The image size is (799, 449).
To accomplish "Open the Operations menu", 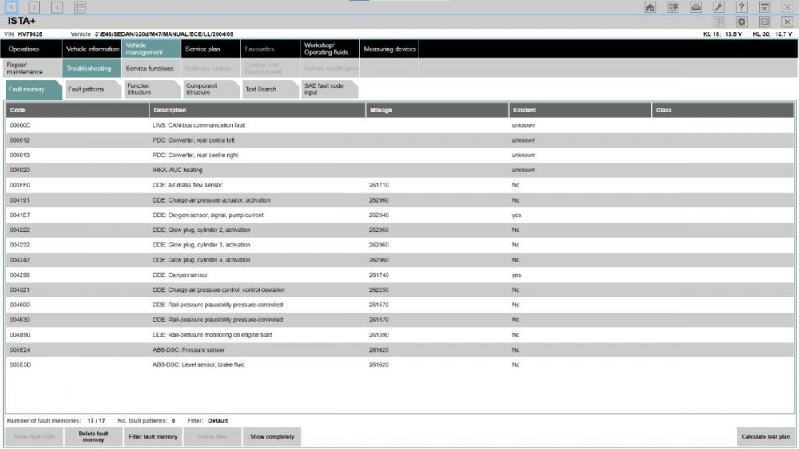I will click(31, 49).
